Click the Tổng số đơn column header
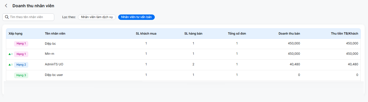This screenshot has width=368, height=102. (x=237, y=34)
